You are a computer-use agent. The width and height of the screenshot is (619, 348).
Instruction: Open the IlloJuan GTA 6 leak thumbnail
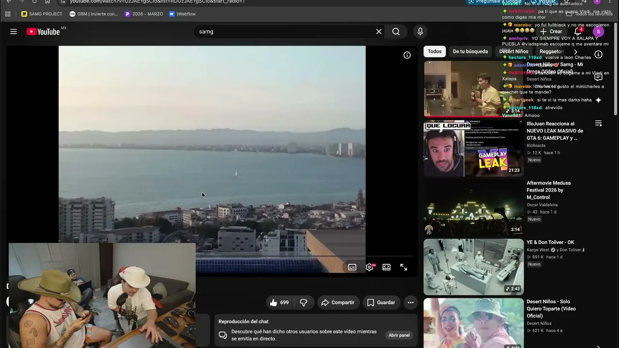click(x=473, y=148)
